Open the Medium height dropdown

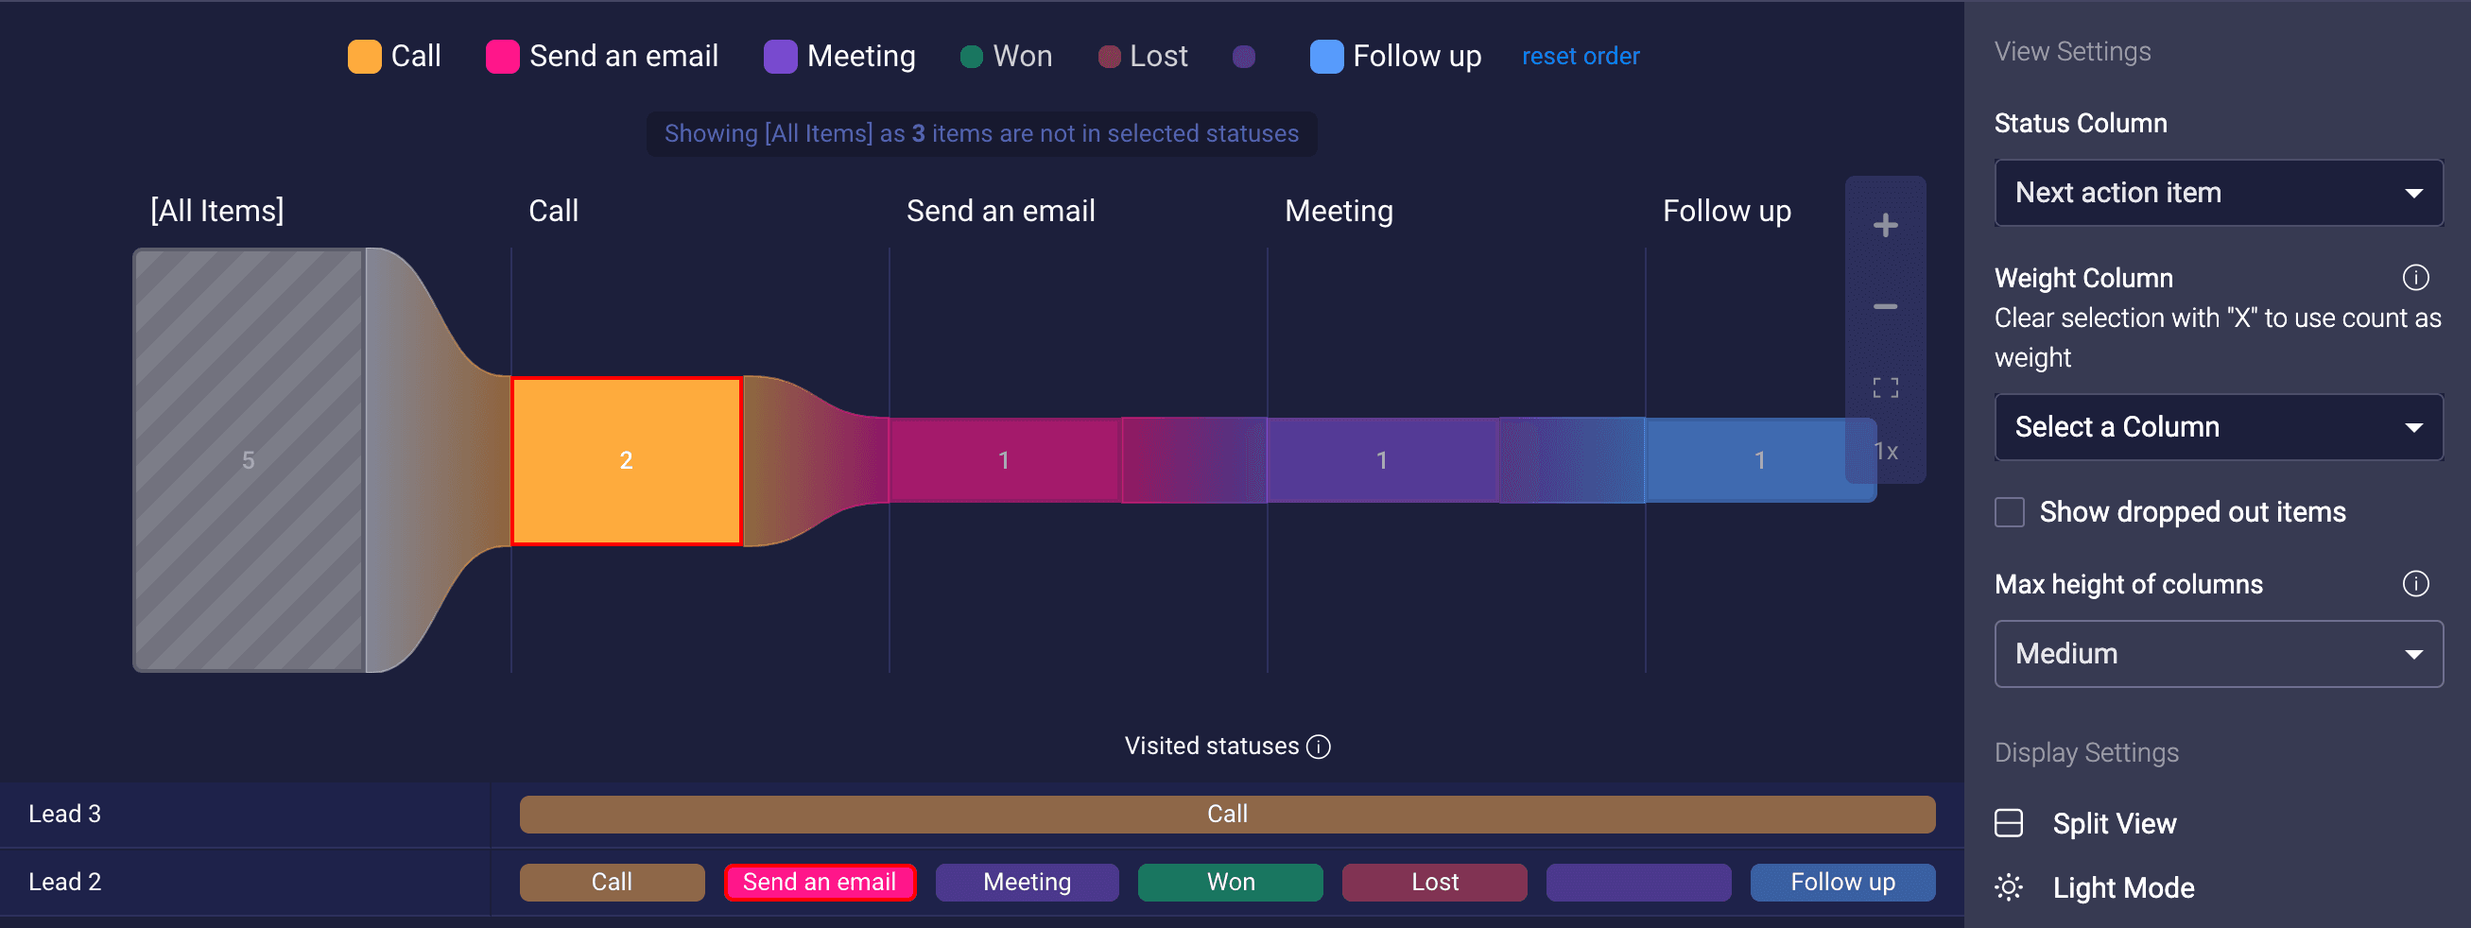pos(2218,654)
